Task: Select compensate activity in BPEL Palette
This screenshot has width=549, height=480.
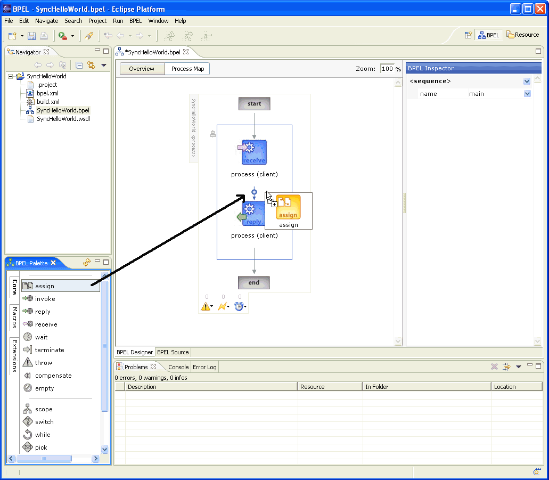Action: click(53, 376)
